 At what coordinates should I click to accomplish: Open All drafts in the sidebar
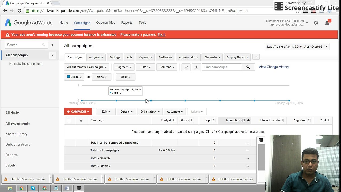[x=13, y=113]
